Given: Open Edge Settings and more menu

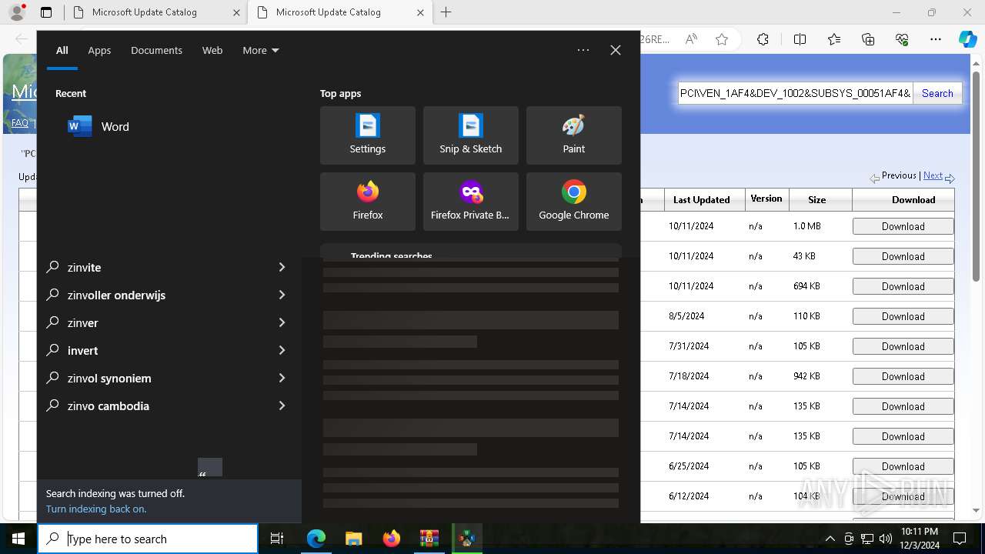Looking at the screenshot, I should (936, 39).
